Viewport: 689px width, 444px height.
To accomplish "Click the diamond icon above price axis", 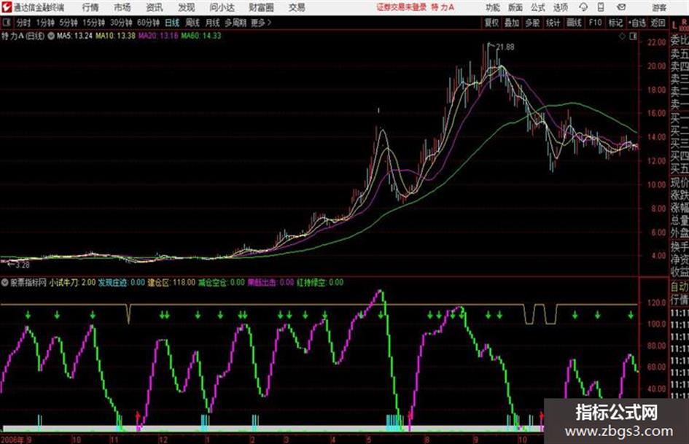I will (x=622, y=36).
